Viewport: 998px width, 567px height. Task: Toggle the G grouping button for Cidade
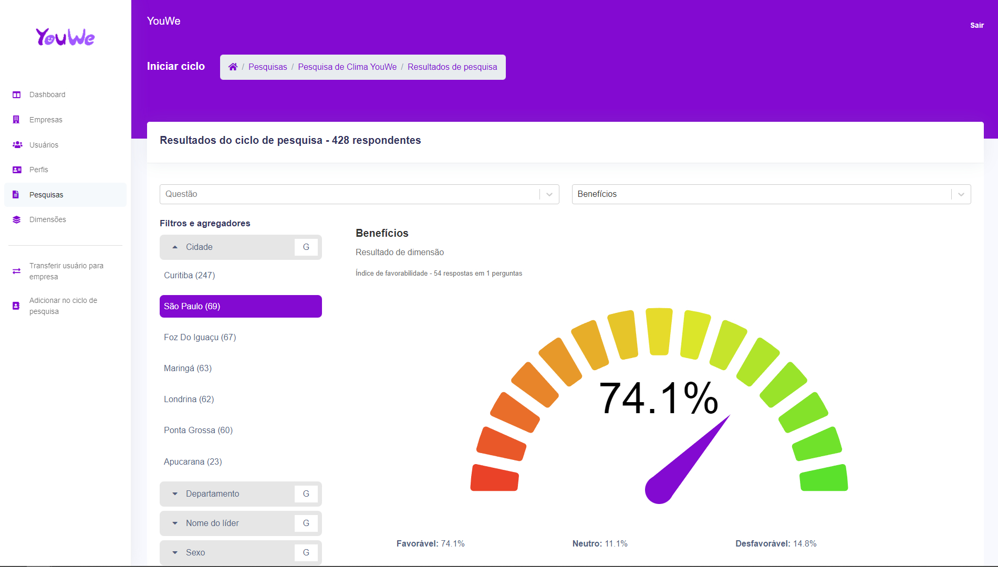tap(306, 247)
